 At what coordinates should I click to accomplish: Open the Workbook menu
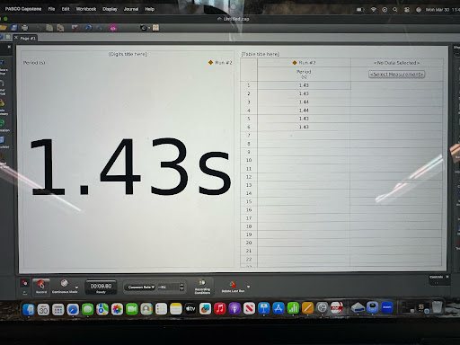click(x=86, y=9)
